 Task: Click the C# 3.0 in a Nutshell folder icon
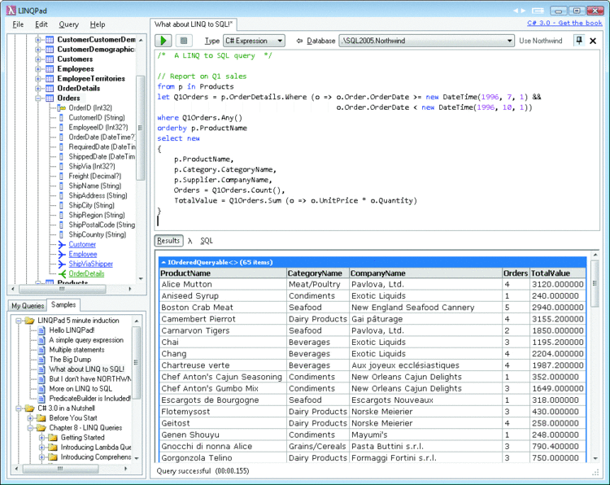[29, 409]
